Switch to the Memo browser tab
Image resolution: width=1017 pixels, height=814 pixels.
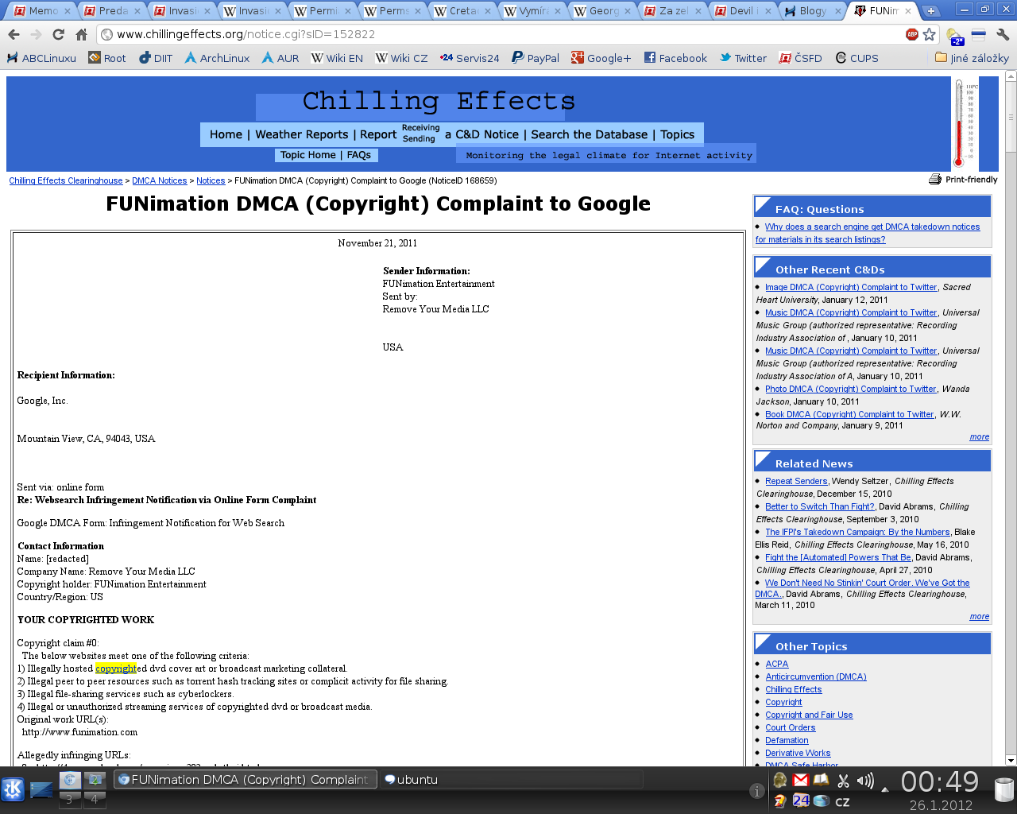[x=41, y=10]
